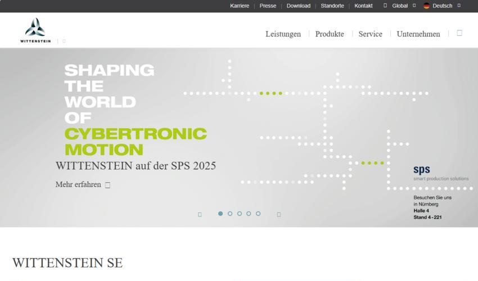Click the small icon next to the logo

(64, 41)
